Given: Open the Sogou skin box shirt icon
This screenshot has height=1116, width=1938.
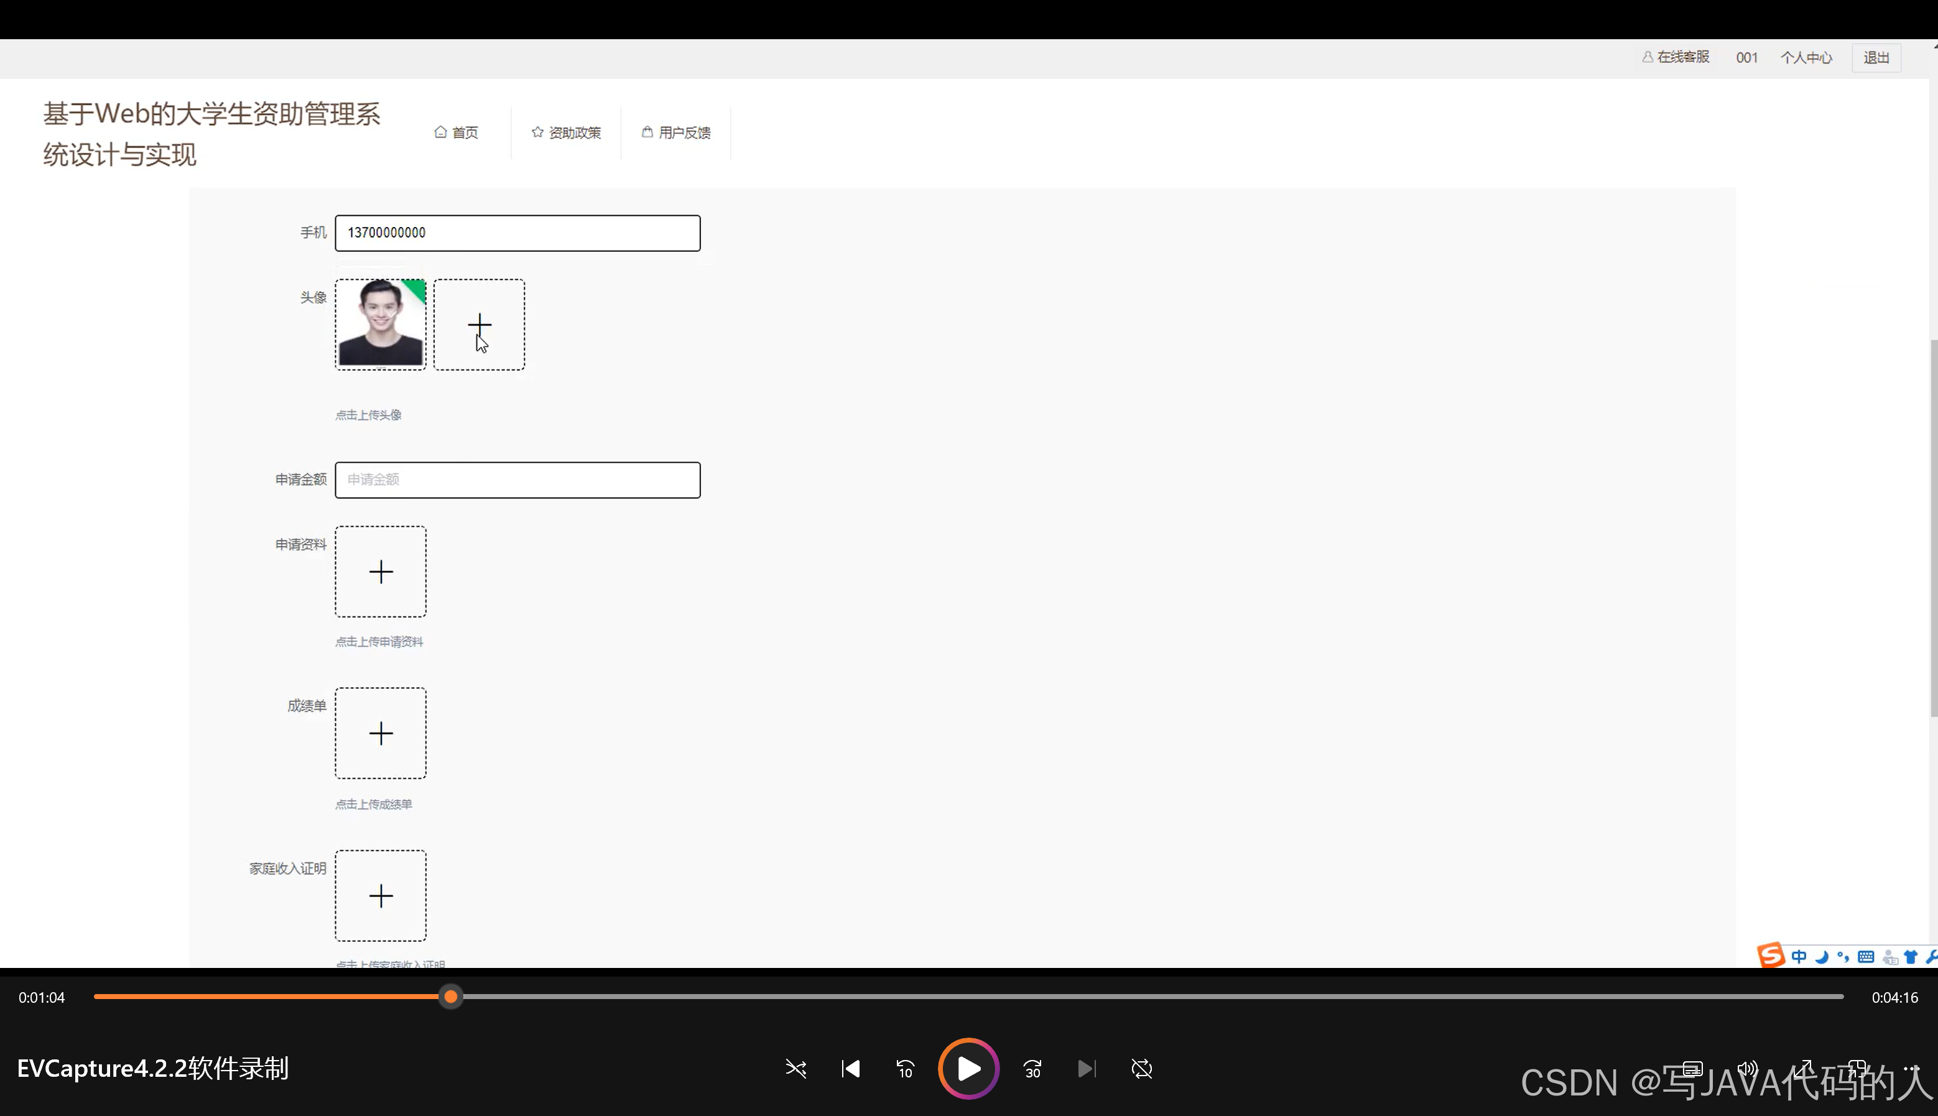Looking at the screenshot, I should (1911, 957).
